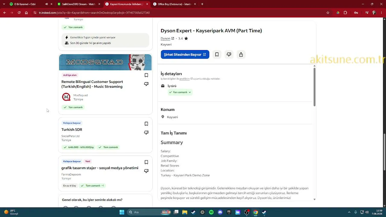Open Discord from the taskbar
The width and height of the screenshot is (386, 217).
(x=220, y=212)
